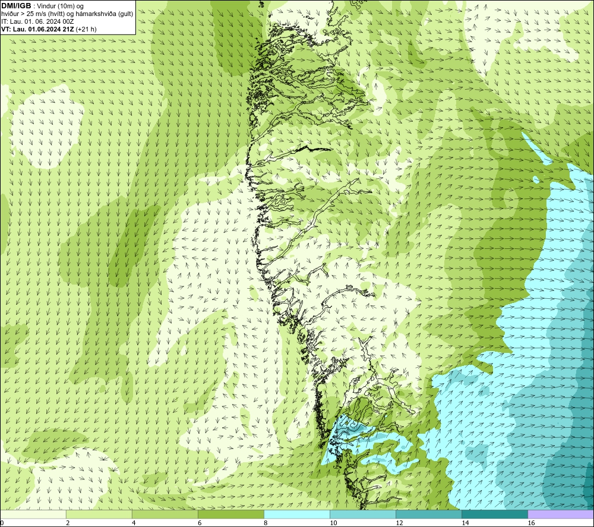
Task: Click the 10–12 m/s teal legend swatch
Action: pyautogui.click(x=362, y=514)
